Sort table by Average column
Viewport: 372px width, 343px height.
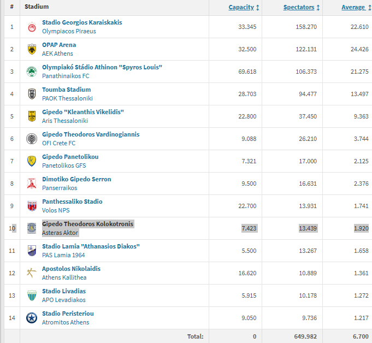point(353,7)
